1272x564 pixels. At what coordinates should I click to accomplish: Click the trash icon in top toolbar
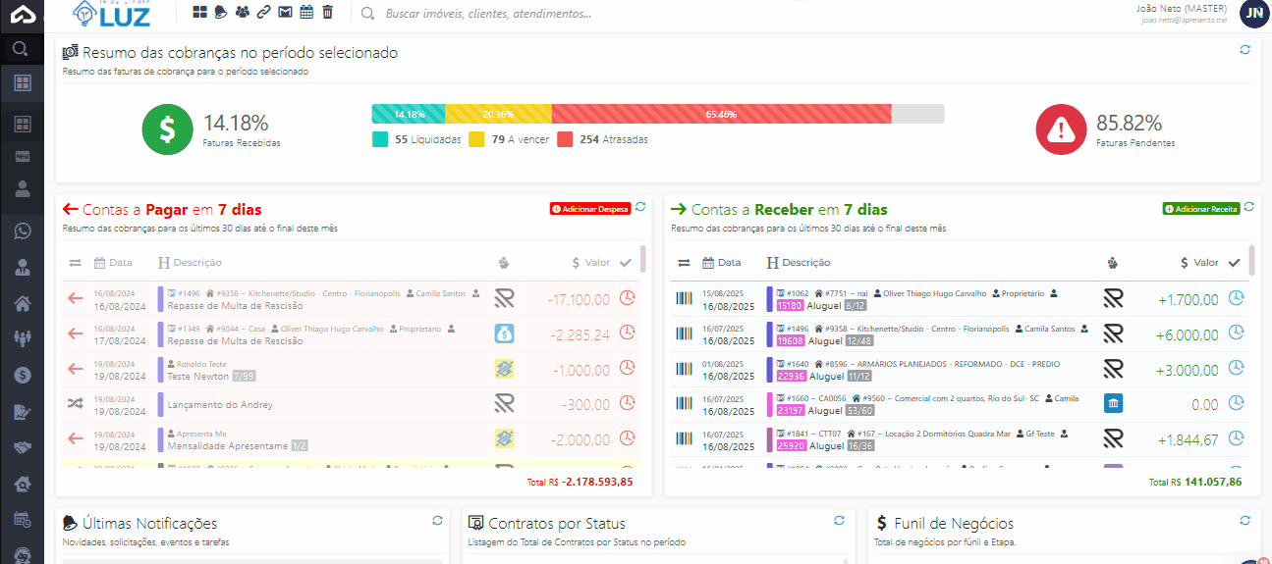[328, 13]
